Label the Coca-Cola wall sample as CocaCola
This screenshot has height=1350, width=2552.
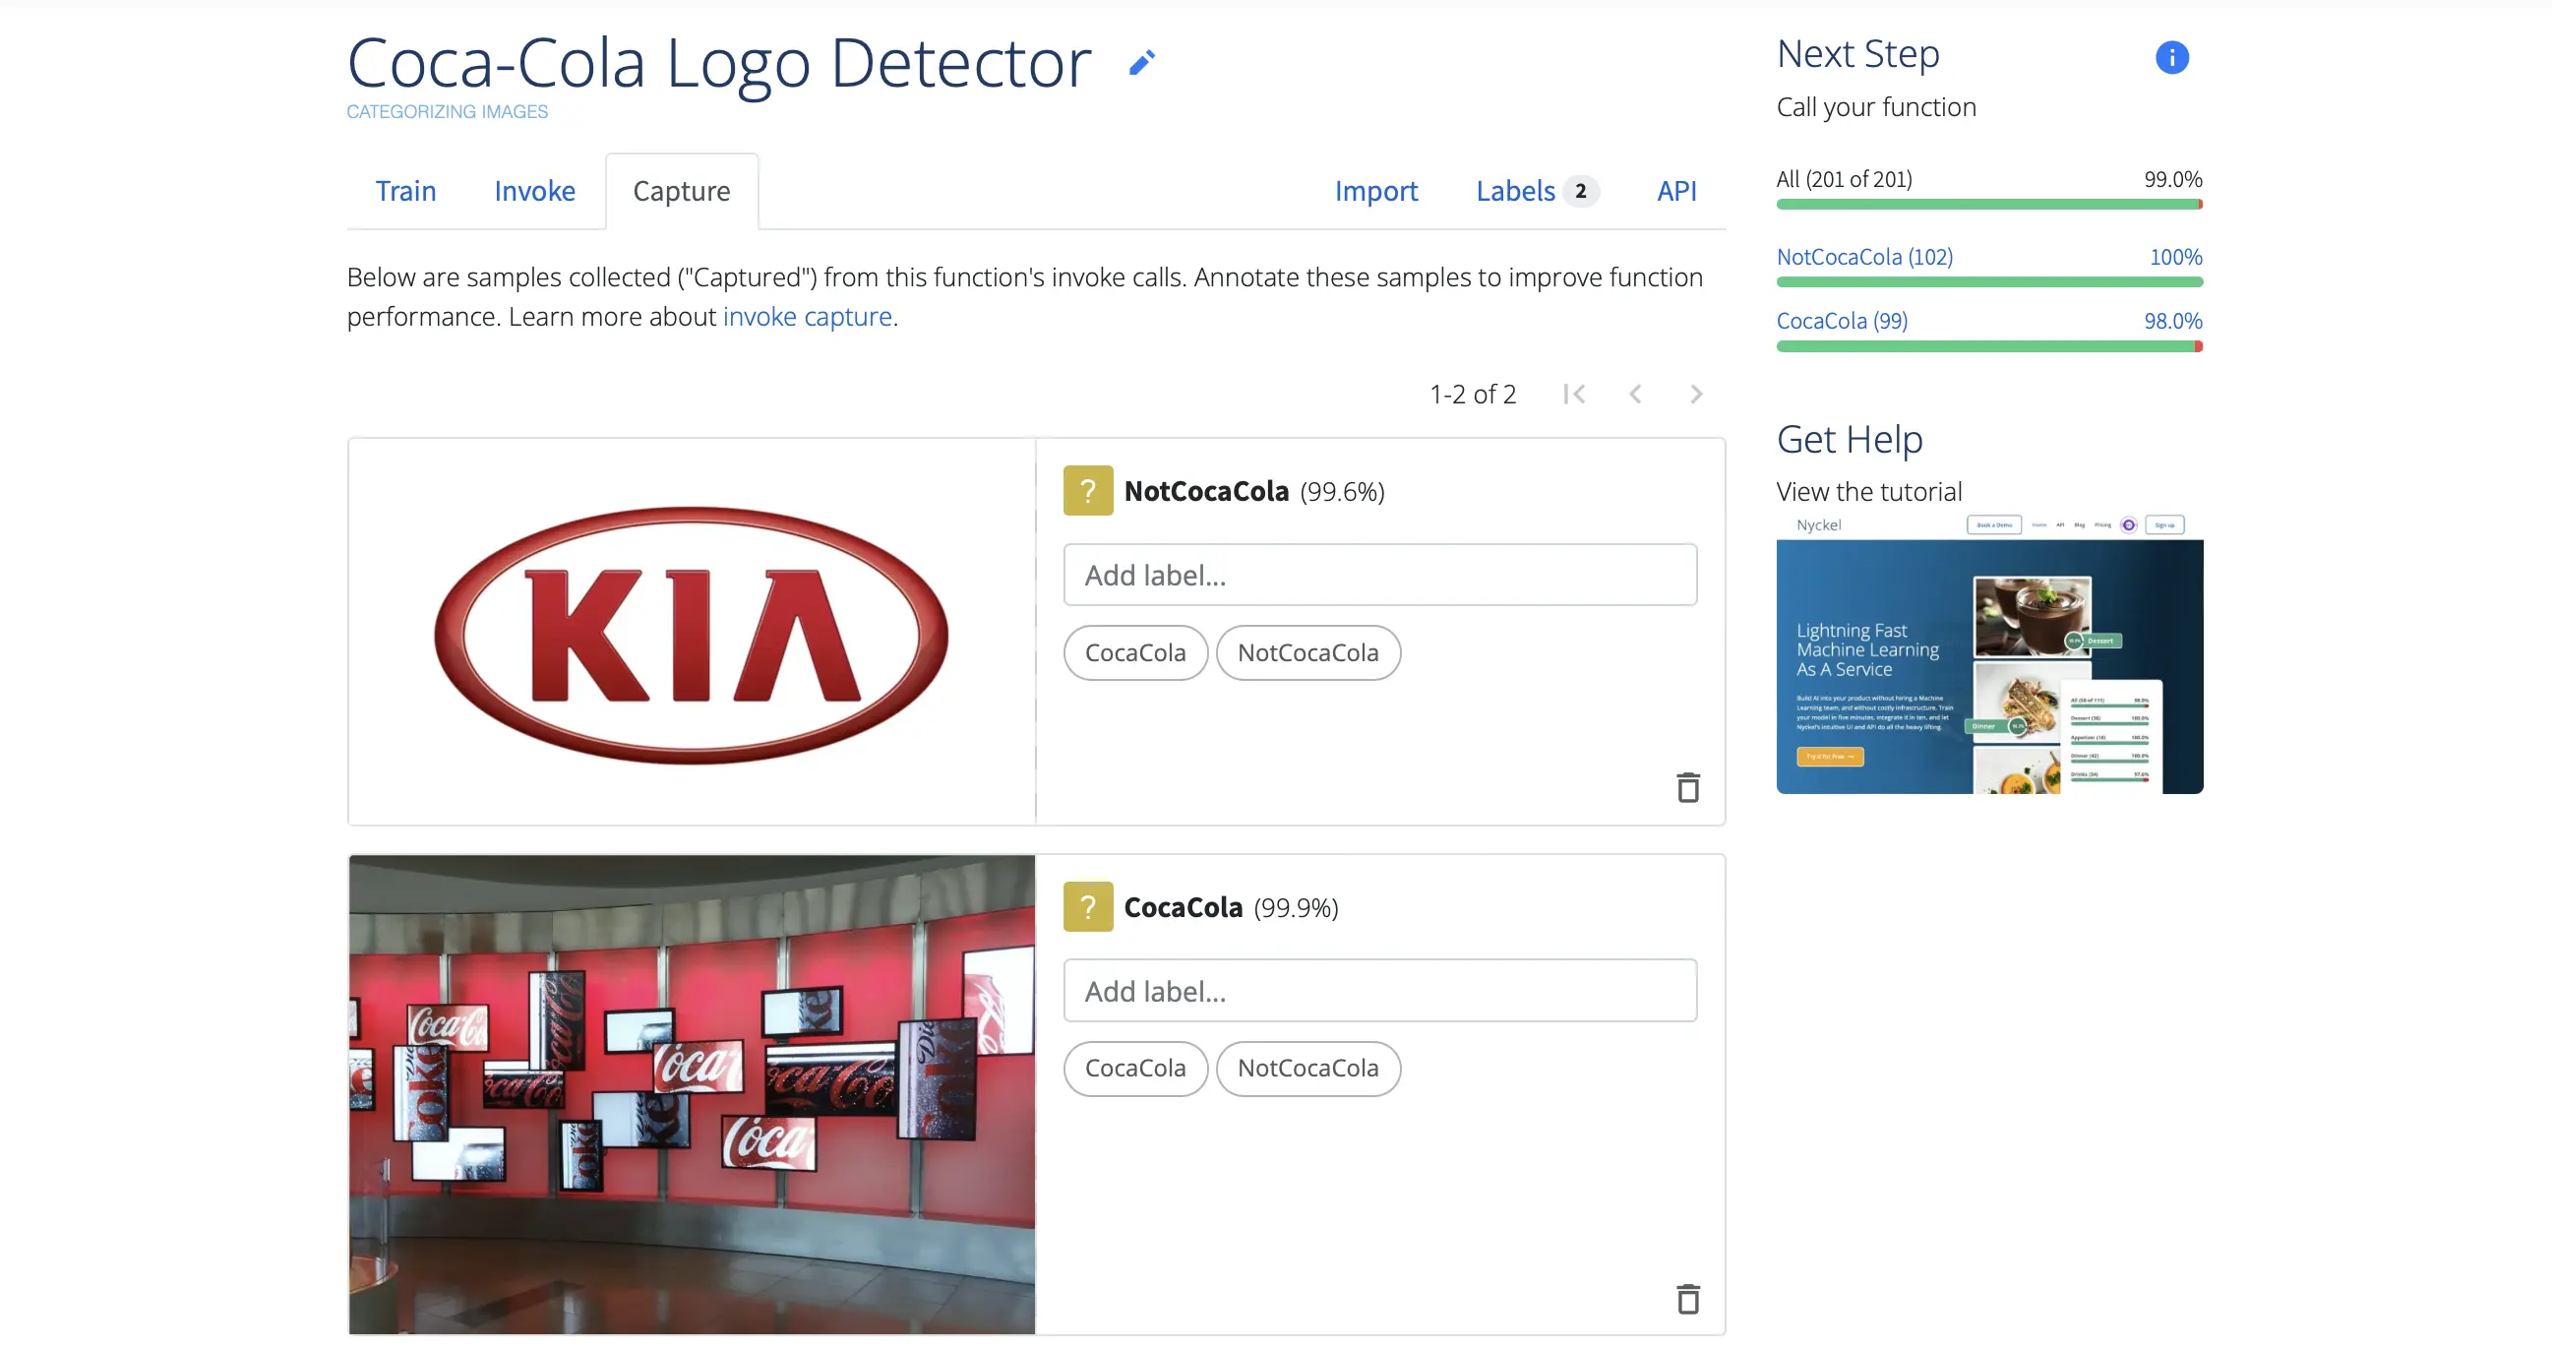(1135, 1069)
